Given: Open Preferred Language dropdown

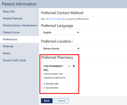Looking at the screenshot, I should (x=60, y=32).
